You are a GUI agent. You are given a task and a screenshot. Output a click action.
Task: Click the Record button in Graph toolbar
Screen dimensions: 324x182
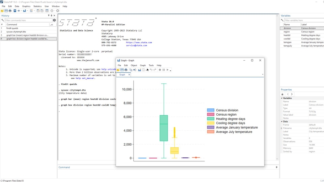(x=160, y=70)
